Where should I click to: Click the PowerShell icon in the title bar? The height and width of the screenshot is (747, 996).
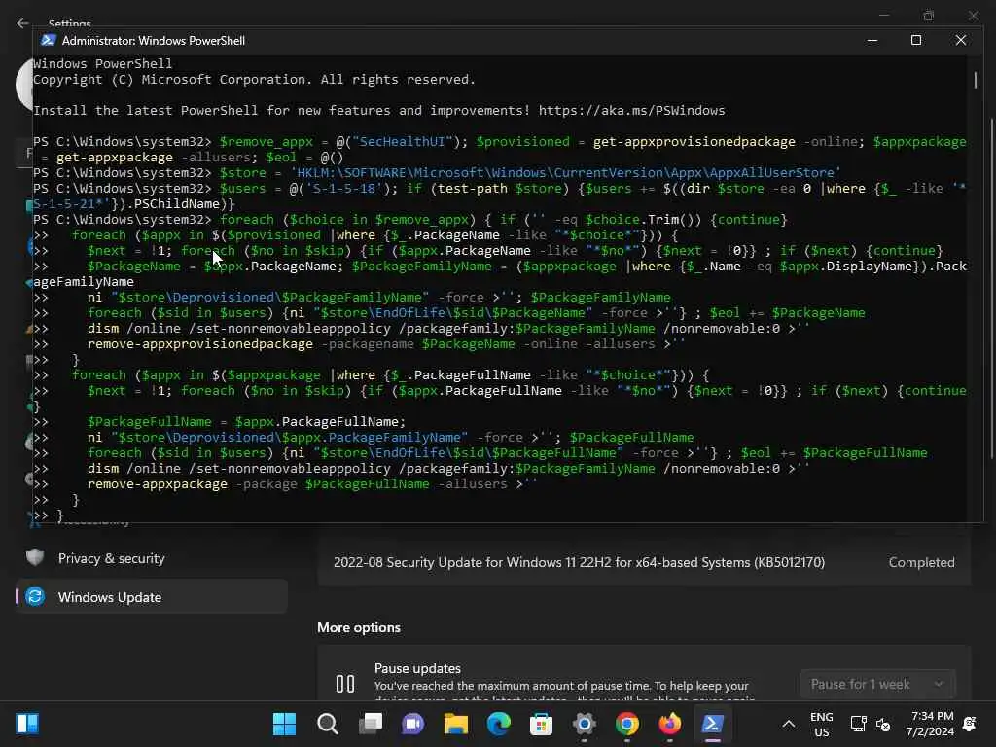coord(49,40)
